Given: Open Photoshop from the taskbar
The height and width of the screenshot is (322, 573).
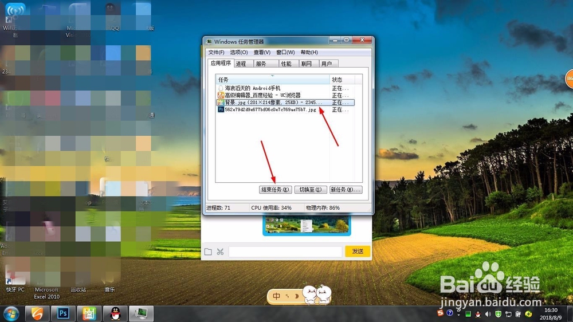Looking at the screenshot, I should (63, 313).
